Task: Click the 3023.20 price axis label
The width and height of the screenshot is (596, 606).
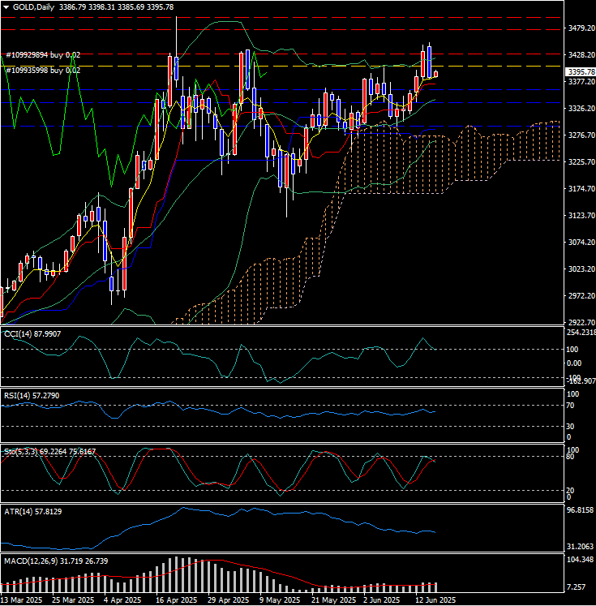Action: coord(581,269)
